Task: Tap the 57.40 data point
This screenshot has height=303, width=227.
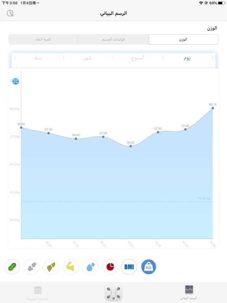Action: (48, 133)
